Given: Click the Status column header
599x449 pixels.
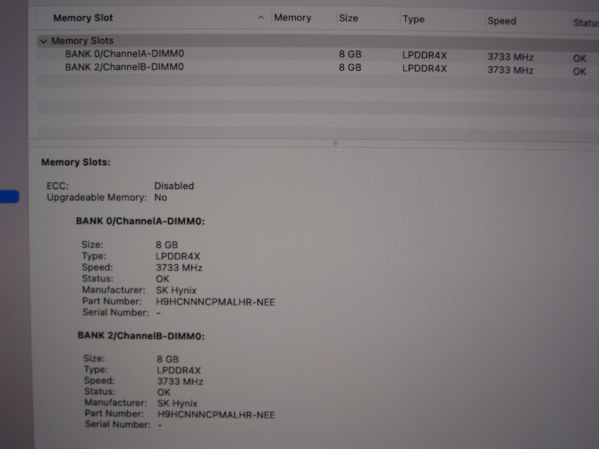Looking at the screenshot, I should (x=585, y=23).
